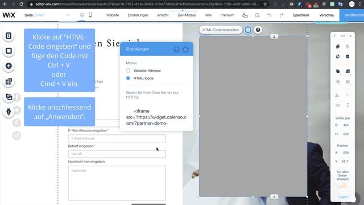Toggle Auf allen Seiten anzeigen switch

[x=342, y=186]
